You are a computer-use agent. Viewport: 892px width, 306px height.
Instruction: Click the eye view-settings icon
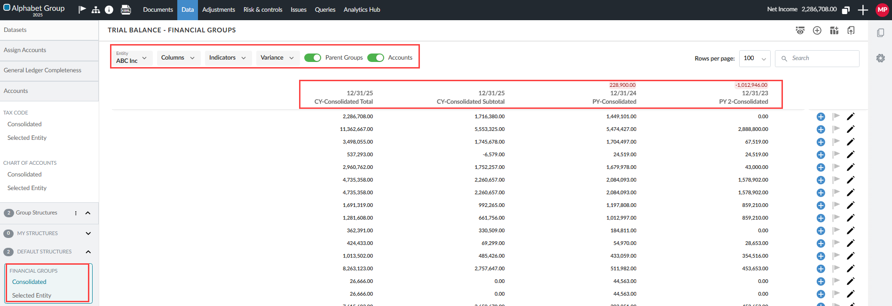coord(800,31)
